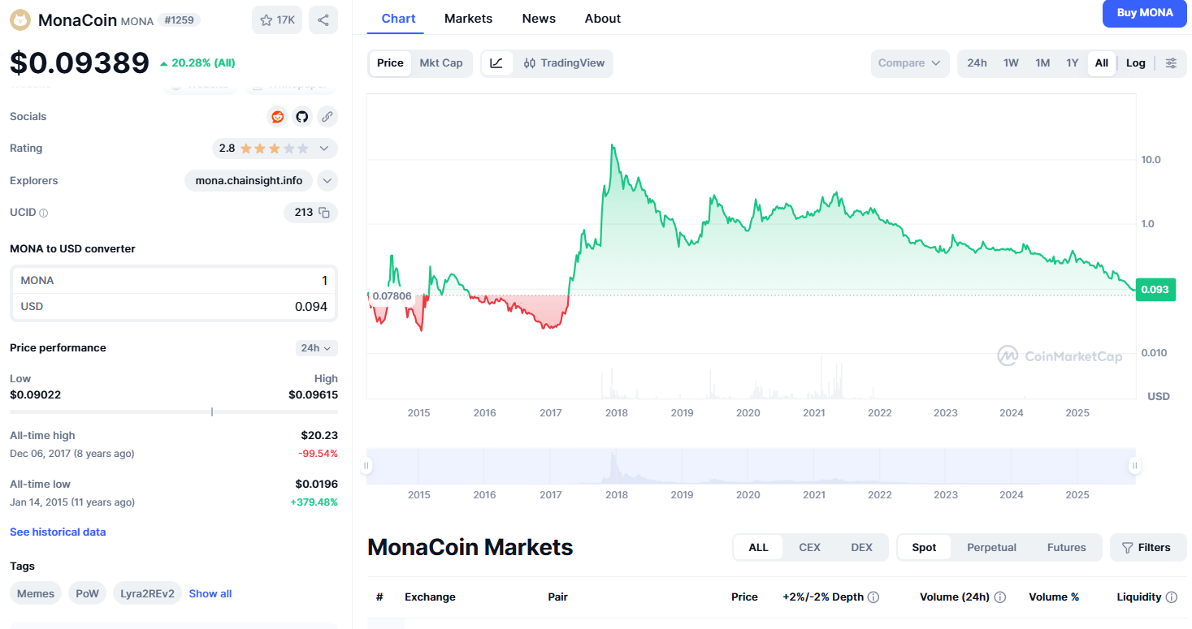Open chart settings sliders icon
Image resolution: width=1192 pixels, height=629 pixels.
[x=1171, y=63]
